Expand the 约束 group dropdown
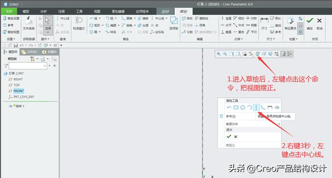This screenshot has width=332, height=178. (239, 39)
